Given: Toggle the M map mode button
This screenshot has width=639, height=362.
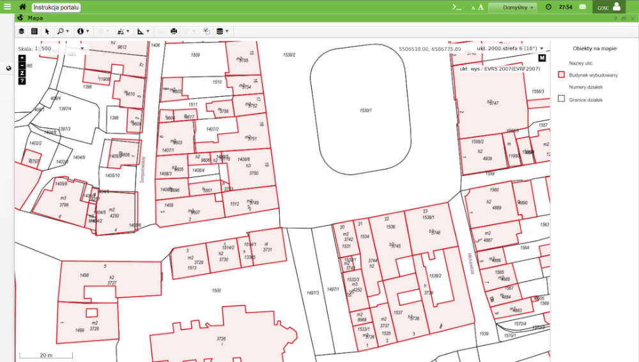Looking at the screenshot, I should 543,58.
